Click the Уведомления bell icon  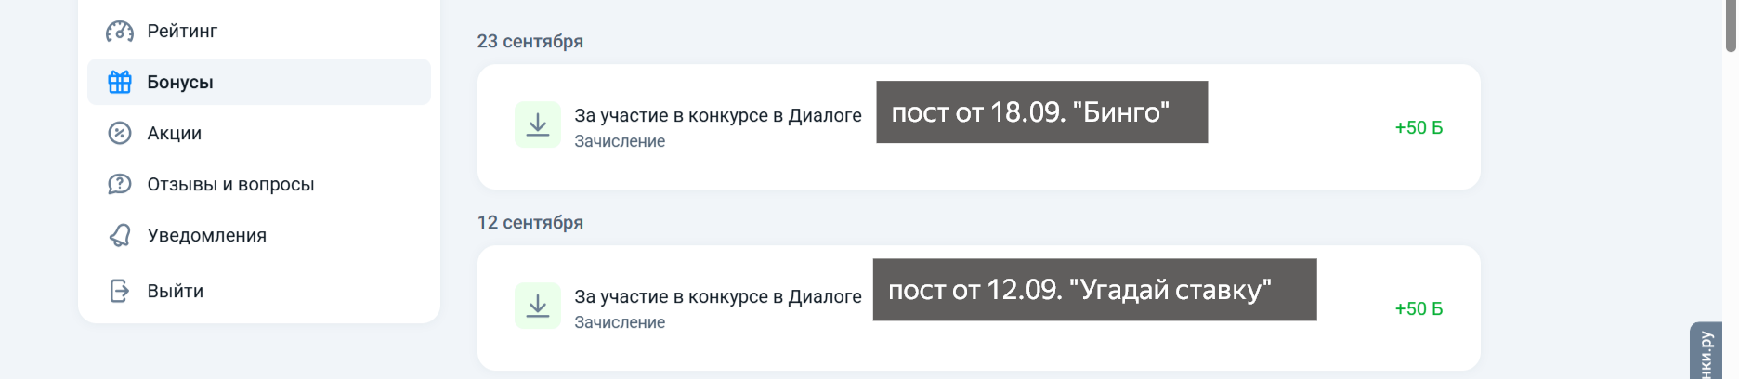120,235
